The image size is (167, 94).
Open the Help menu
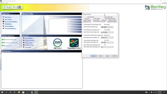click(6, 3)
